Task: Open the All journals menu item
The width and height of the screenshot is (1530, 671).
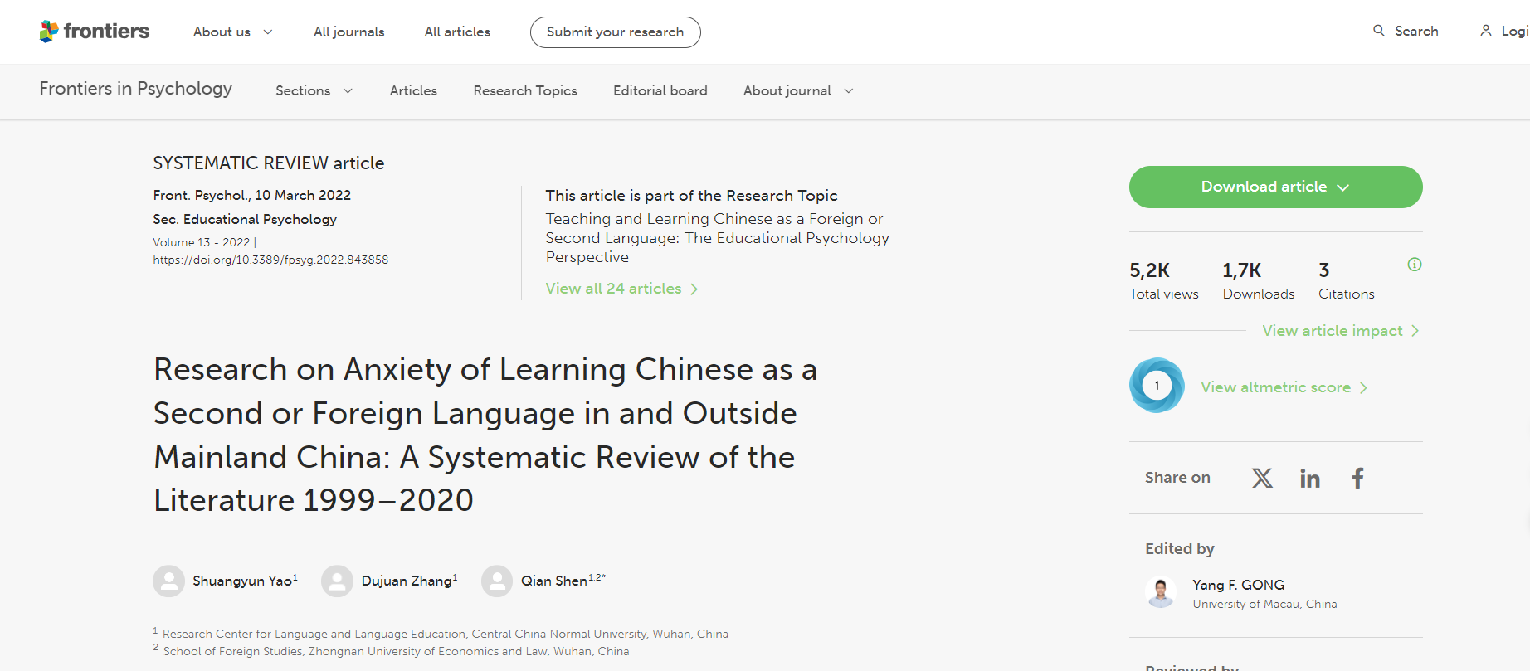Action: tap(348, 32)
